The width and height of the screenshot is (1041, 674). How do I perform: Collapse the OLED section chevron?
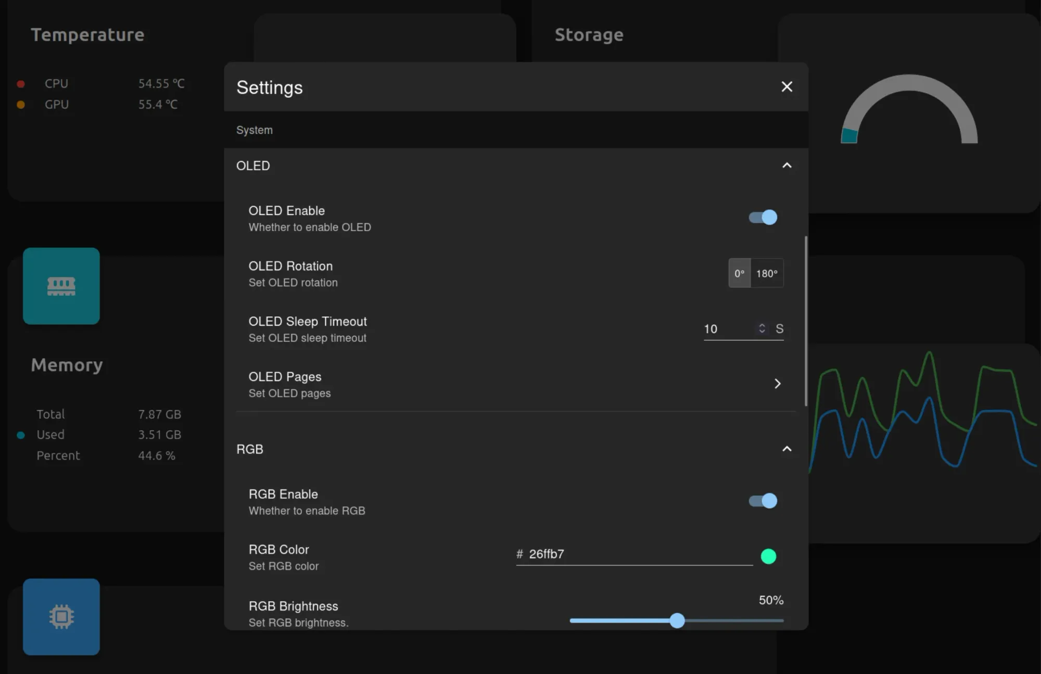pos(786,166)
